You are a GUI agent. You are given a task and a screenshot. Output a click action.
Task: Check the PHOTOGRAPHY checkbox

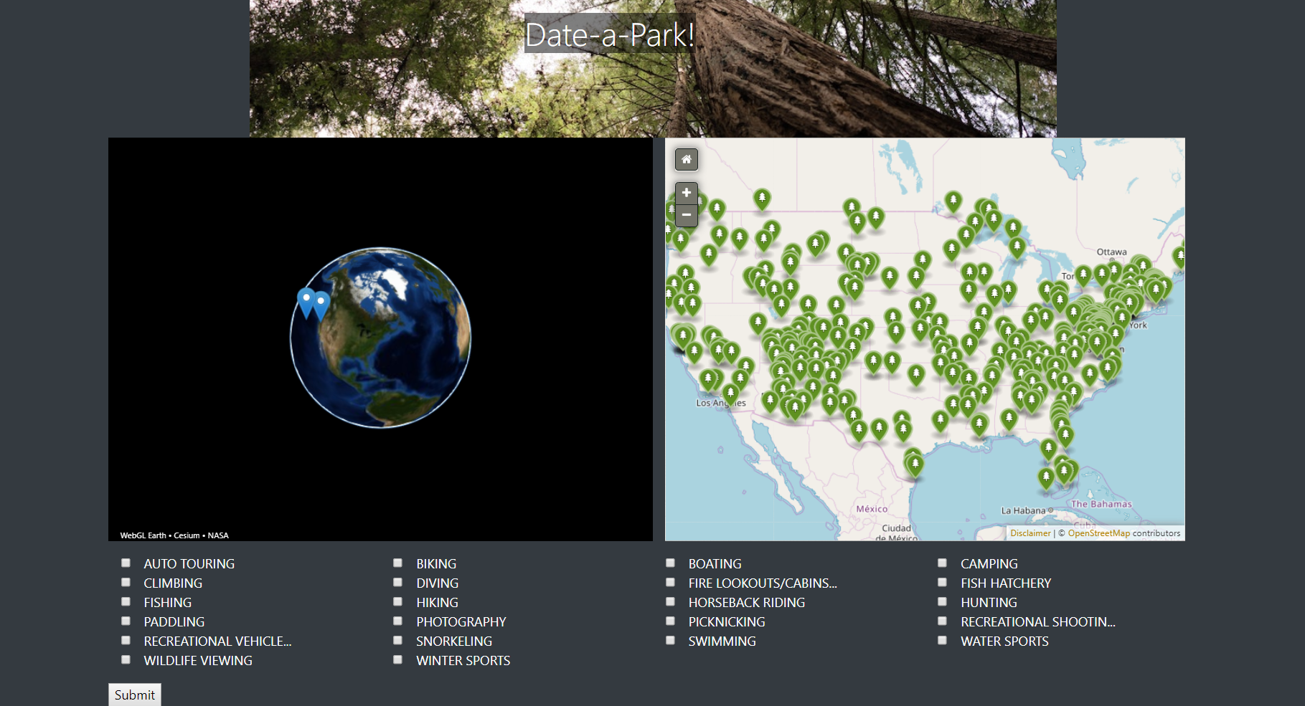point(397,621)
